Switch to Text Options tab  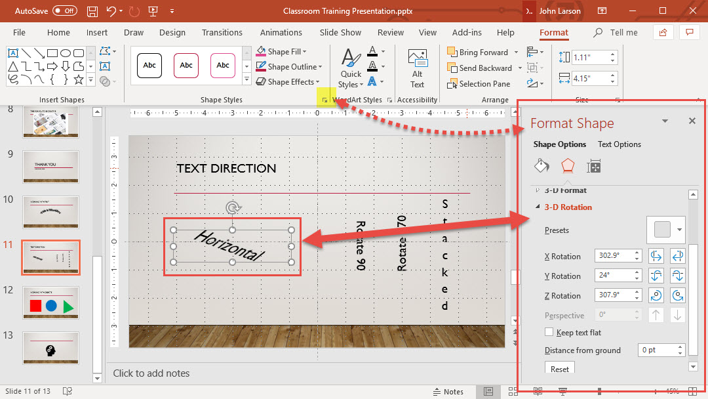coord(619,144)
